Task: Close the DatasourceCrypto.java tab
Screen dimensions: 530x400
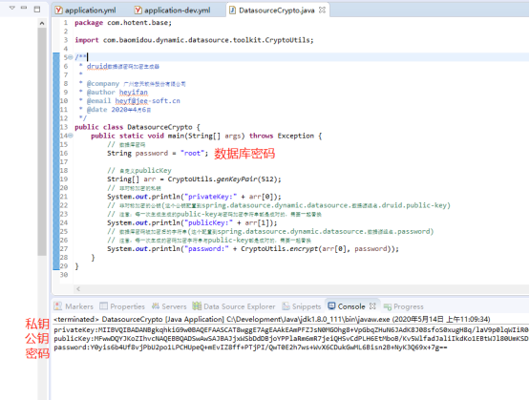Action: tap(322, 11)
